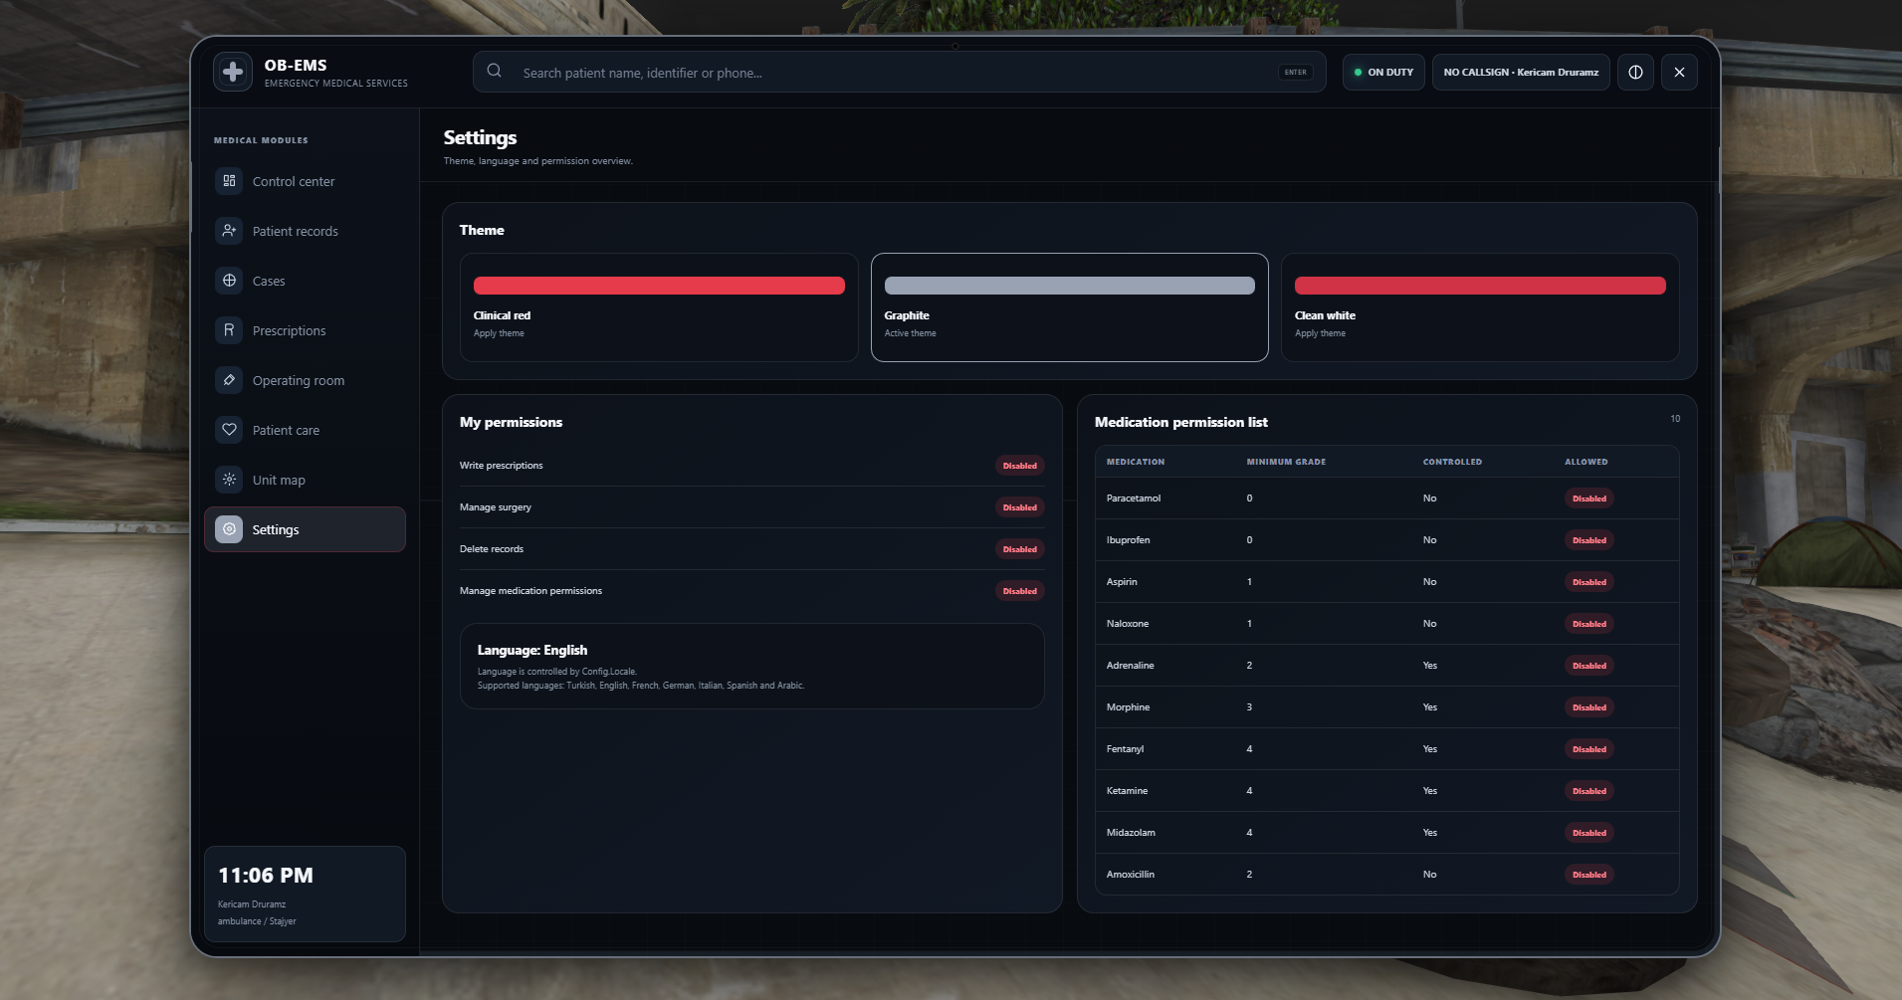Open the Patient records sidebar icon
This screenshot has height=1000, width=1902.
(229, 231)
